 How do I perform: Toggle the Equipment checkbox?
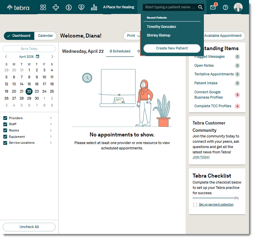(x=5, y=137)
